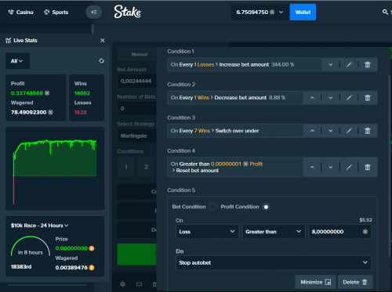Delete Condition 4 with the trash icon
Screen dimensions: 392x292
[368, 168]
